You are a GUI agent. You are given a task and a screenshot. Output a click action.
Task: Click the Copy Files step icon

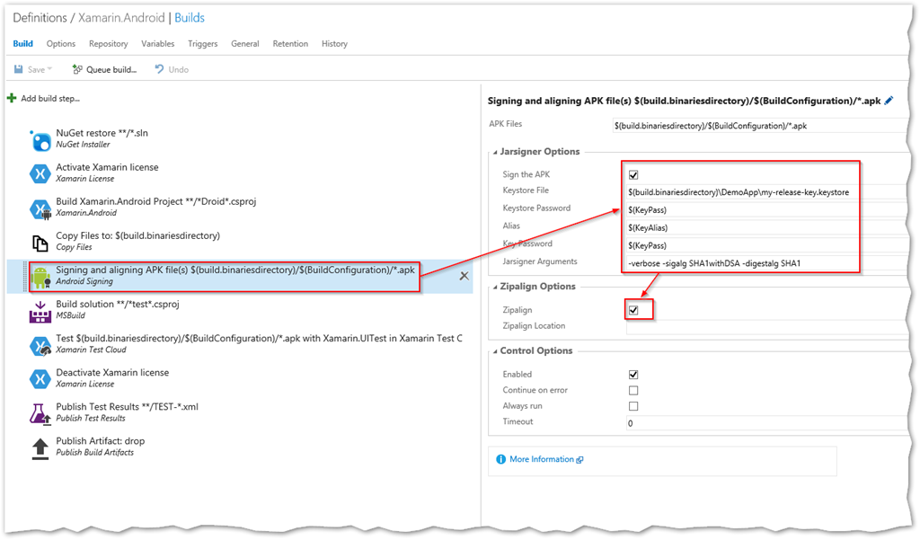coord(40,243)
